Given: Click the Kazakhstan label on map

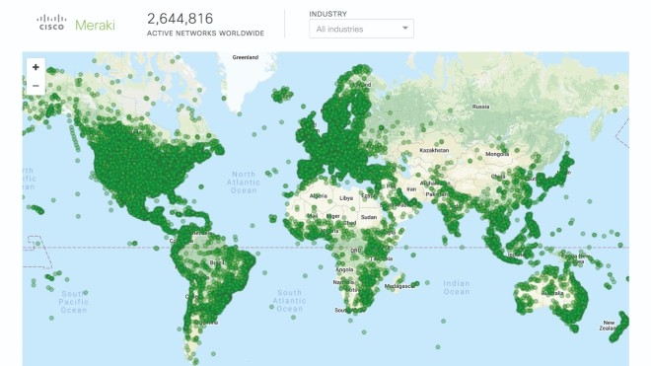Looking at the screenshot, I should click(434, 150).
